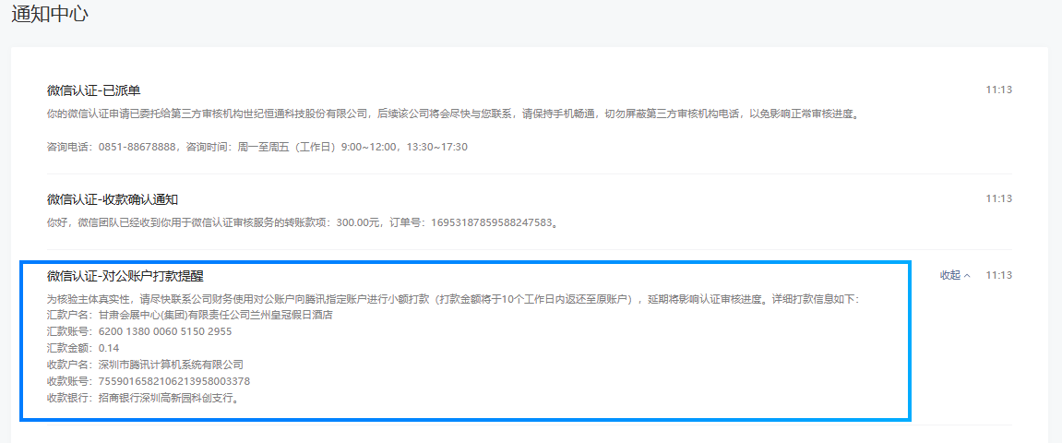1062x443 pixels.
Task: Click the 11:13 timestamp next to 收起
Action: 998,275
